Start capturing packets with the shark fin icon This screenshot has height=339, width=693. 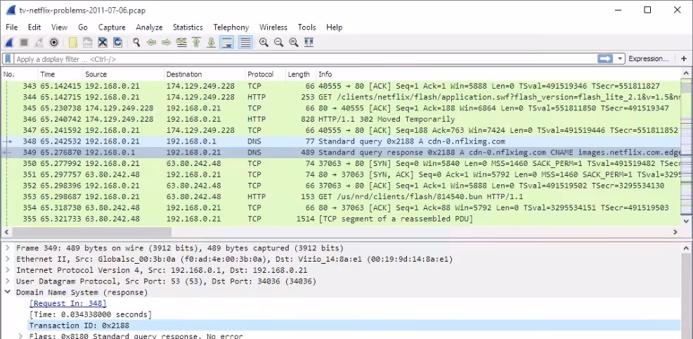(x=9, y=42)
